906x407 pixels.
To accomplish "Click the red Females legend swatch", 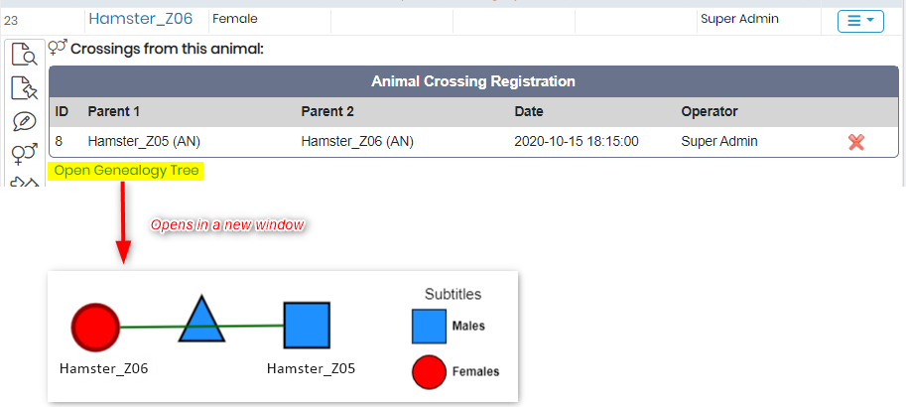I will point(429,372).
